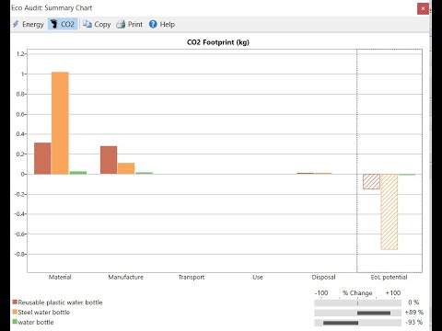The width and height of the screenshot is (442, 331).
Task: Click the 'CO2 Footprint (kg)' chart title
Action: point(218,42)
